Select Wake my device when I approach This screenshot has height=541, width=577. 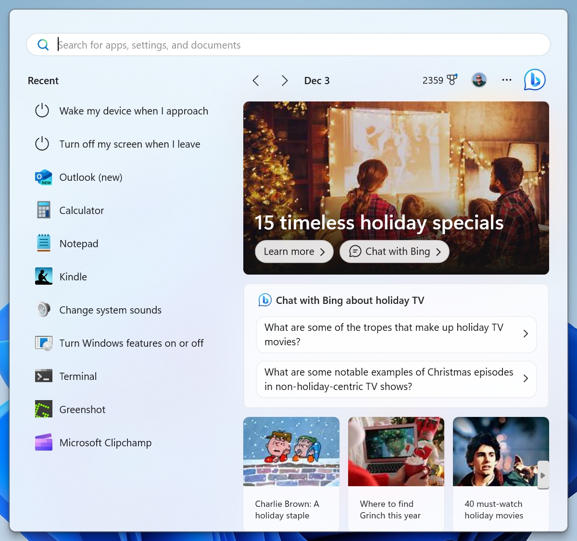[133, 111]
